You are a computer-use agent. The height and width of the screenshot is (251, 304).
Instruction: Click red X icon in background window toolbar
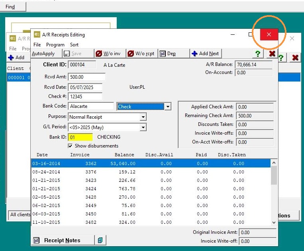click(x=295, y=58)
